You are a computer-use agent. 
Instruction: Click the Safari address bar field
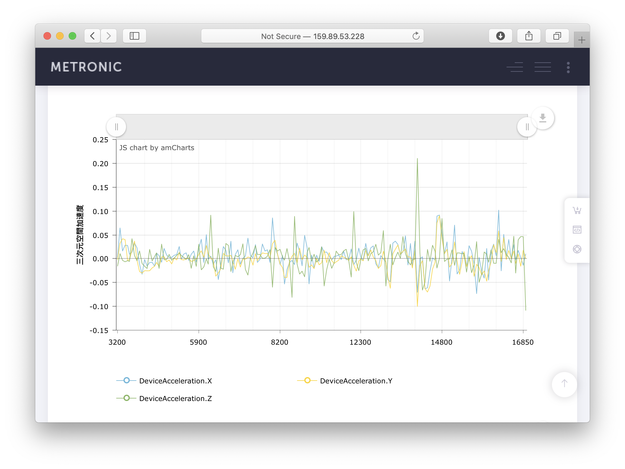[312, 36]
